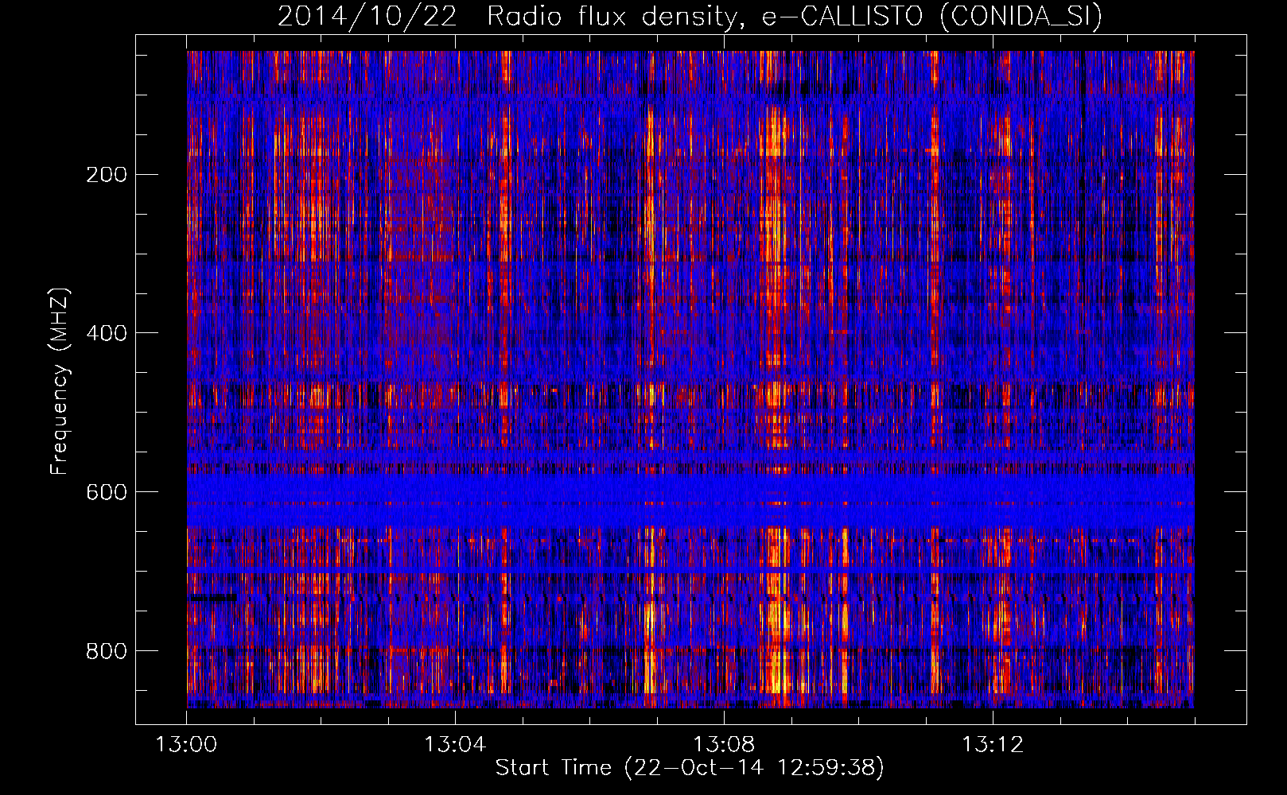1287x795 pixels.
Task: Click the 'Start Time (22-Oct-14 12:59:38)' label
Action: (690, 768)
